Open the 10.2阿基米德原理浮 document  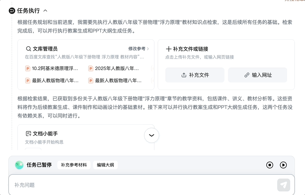click(52, 68)
